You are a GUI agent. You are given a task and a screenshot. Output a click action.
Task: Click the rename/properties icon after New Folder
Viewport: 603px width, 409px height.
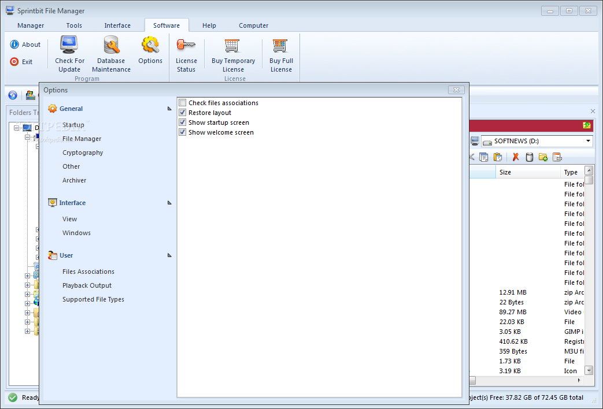click(x=557, y=157)
